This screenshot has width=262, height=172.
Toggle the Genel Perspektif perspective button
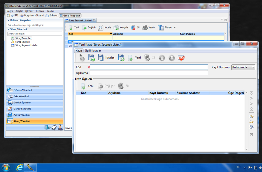[70, 15]
